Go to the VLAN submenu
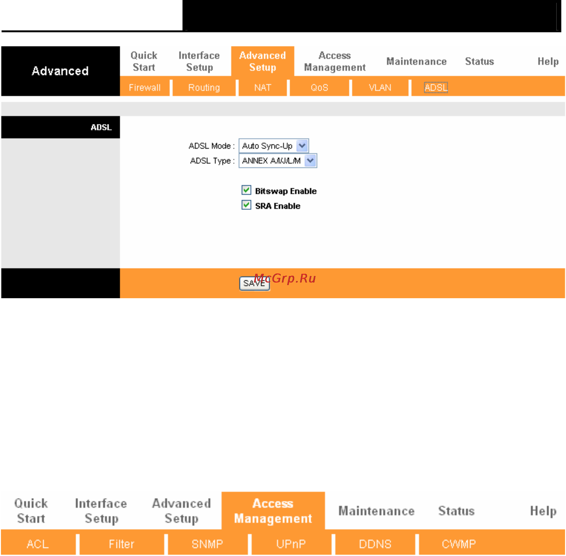This screenshot has width=566, height=556. (380, 87)
